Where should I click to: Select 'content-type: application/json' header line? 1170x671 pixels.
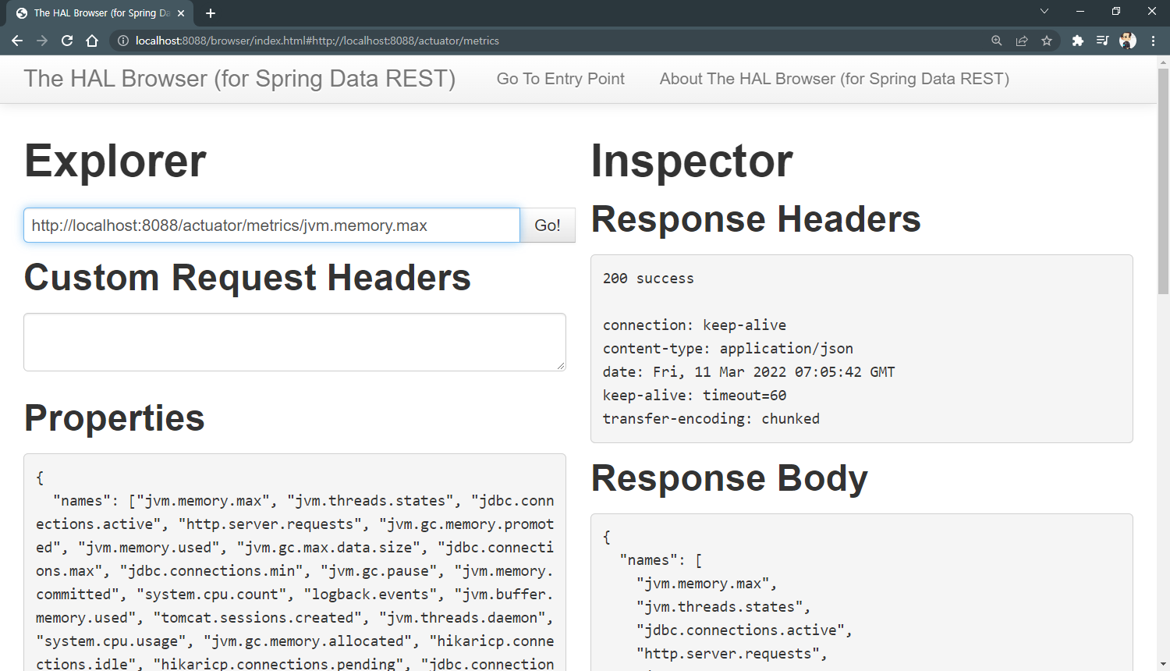pyautogui.click(x=728, y=349)
